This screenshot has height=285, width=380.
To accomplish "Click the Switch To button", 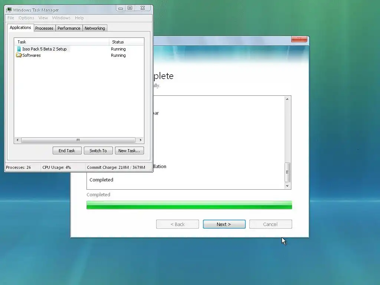I will click(x=98, y=151).
